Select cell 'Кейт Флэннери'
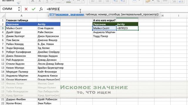Viewport: 188px width, 105px height. click(49, 72)
